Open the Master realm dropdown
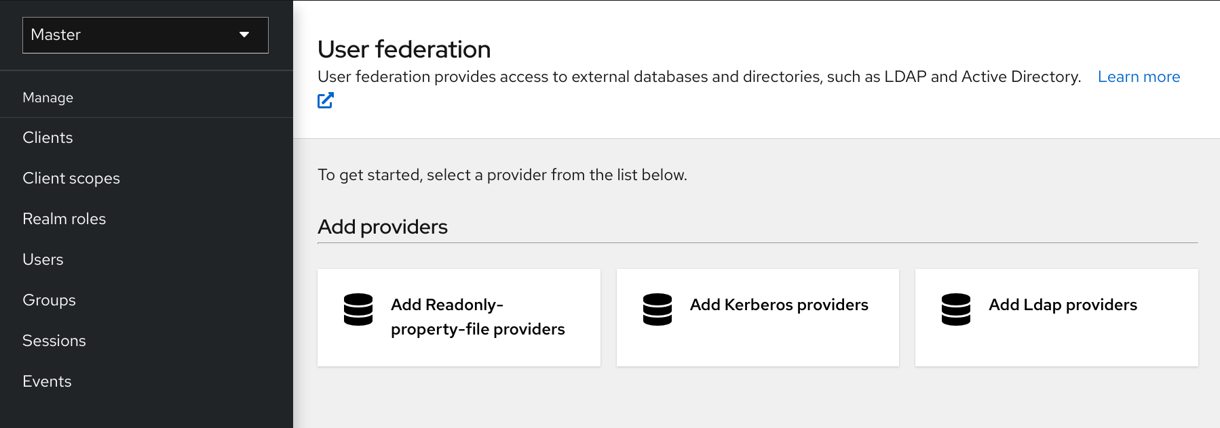Viewport: 1220px width, 428px height. click(x=145, y=35)
